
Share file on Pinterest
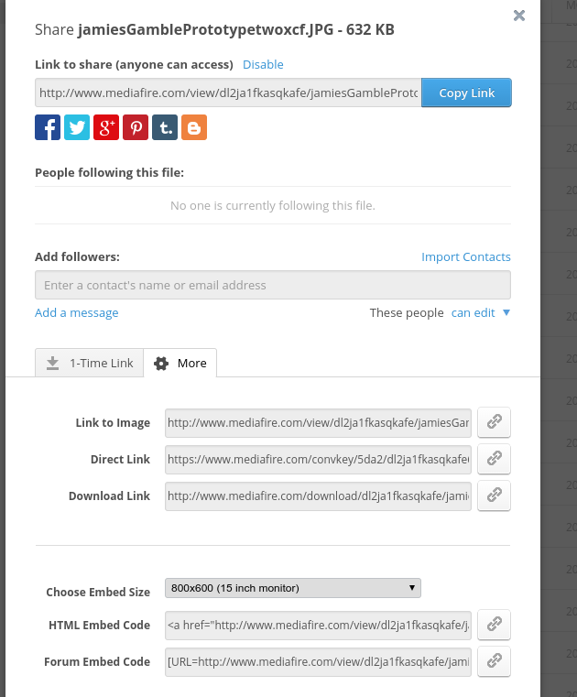[x=136, y=127]
